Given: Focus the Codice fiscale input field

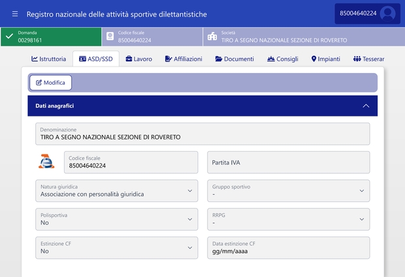Looking at the screenshot, I should (x=131, y=162).
